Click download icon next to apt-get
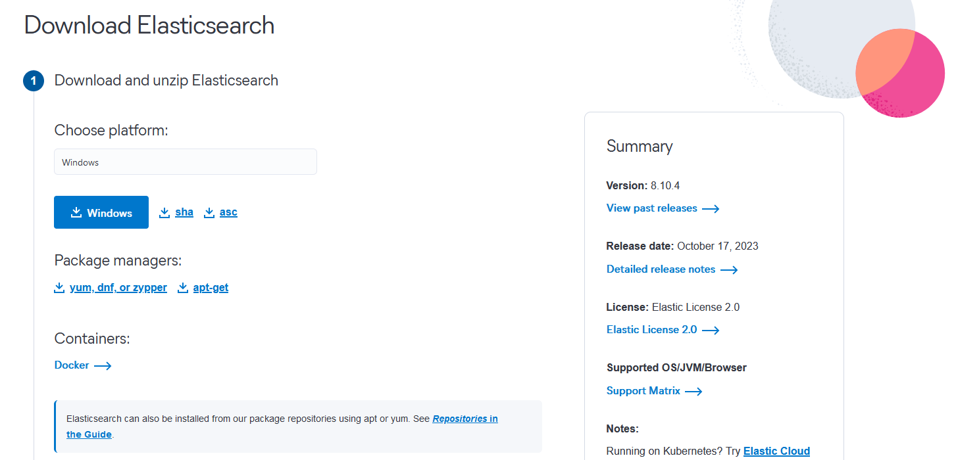 [x=183, y=287]
